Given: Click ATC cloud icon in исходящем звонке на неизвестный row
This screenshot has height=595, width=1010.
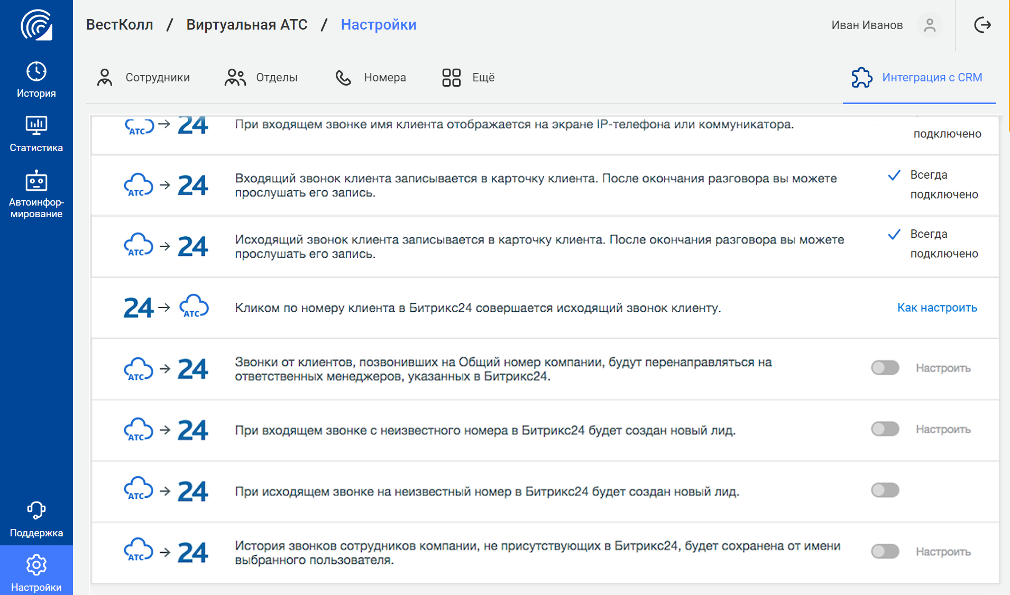Looking at the screenshot, I should coord(139,489).
